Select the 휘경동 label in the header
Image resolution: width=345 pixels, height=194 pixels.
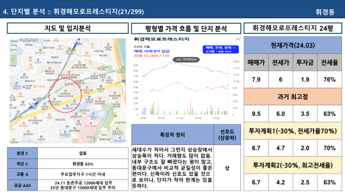[325, 12]
